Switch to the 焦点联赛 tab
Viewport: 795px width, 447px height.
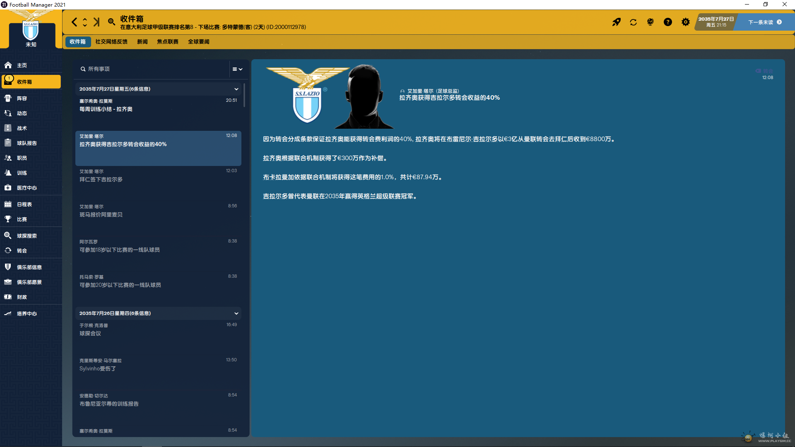(x=167, y=42)
